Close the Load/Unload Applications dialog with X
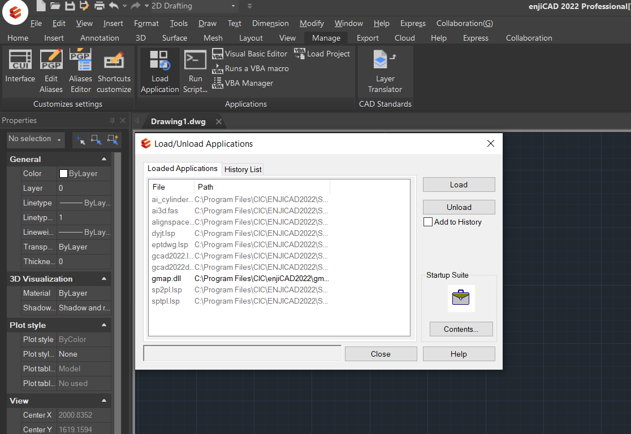This screenshot has height=434, width=631. click(491, 143)
